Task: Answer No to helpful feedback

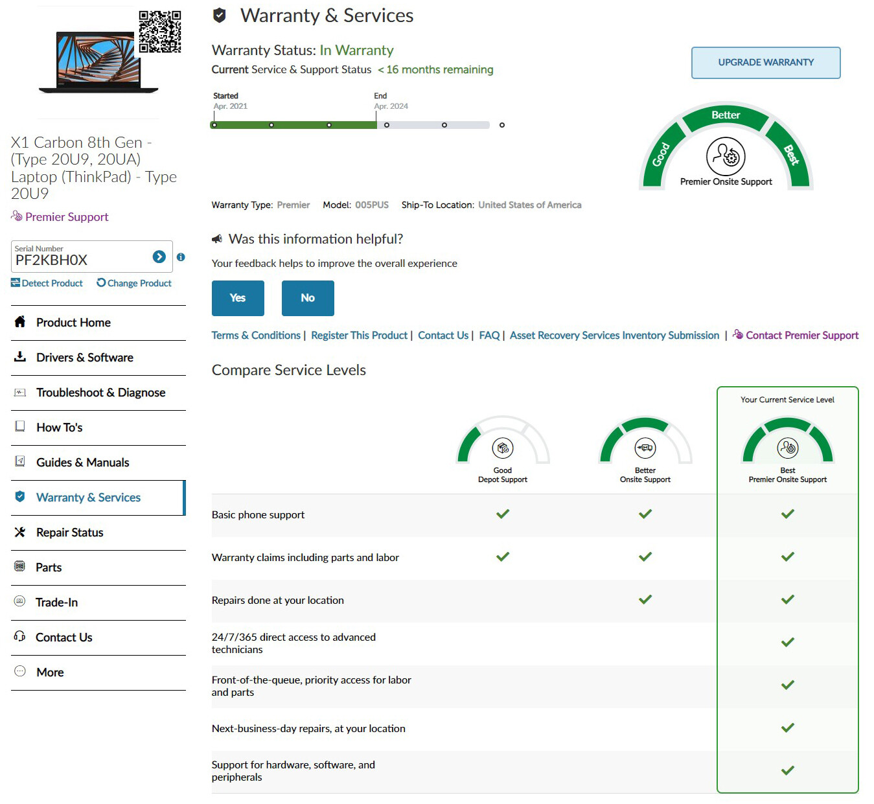Action: [x=308, y=298]
